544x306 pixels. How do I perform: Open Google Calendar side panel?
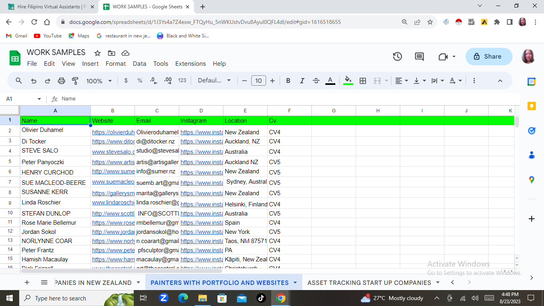point(532,81)
